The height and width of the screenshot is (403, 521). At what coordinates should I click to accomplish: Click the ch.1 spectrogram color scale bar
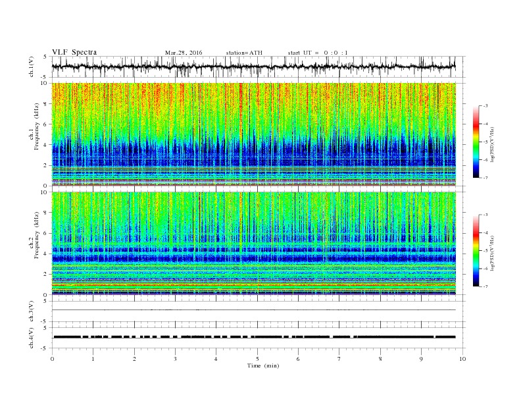476,142
